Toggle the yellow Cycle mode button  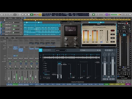tap(40, 15)
